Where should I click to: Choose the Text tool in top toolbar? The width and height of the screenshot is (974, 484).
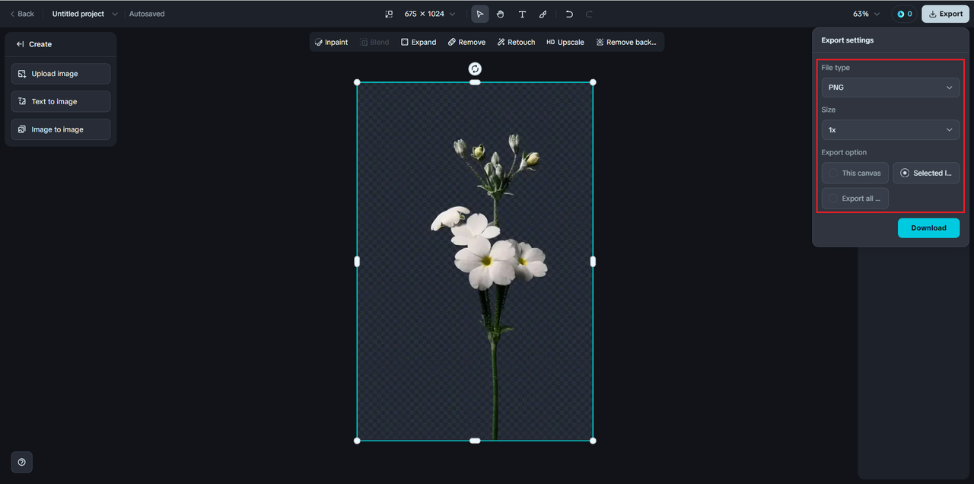click(522, 14)
